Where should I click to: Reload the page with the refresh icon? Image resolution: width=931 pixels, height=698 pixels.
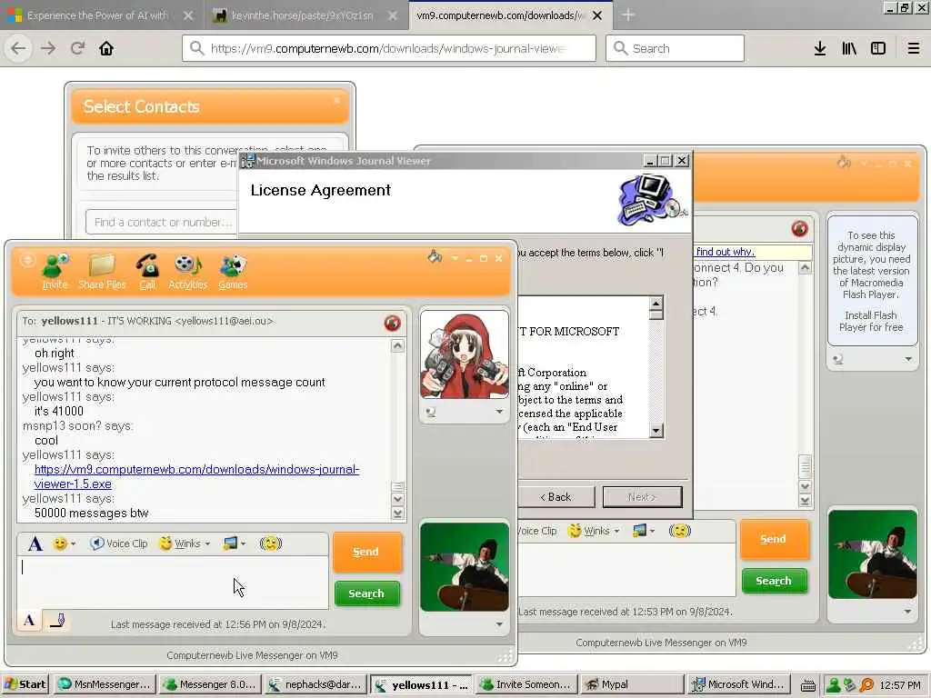coord(77,48)
